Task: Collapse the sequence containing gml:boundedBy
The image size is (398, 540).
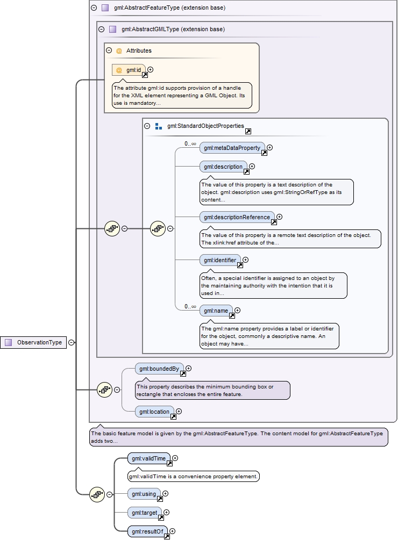Action: coord(117,390)
